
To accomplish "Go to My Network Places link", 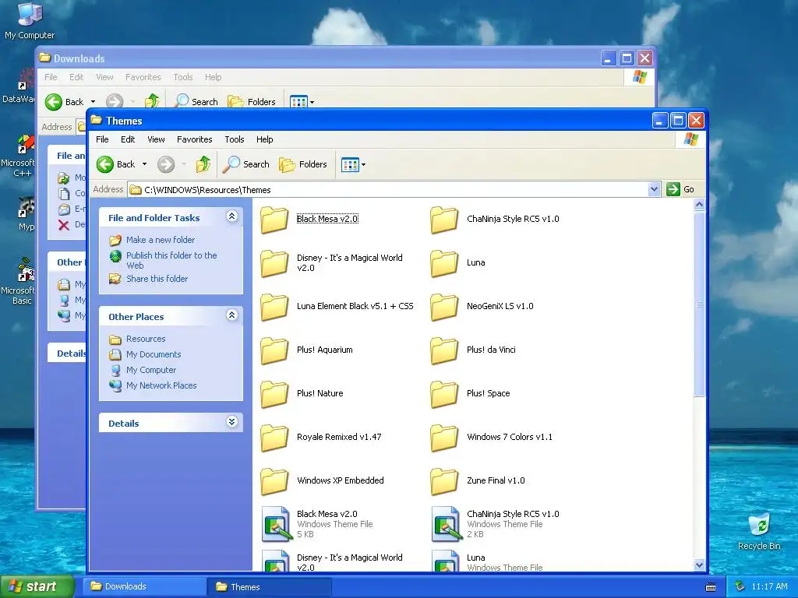I will (161, 385).
